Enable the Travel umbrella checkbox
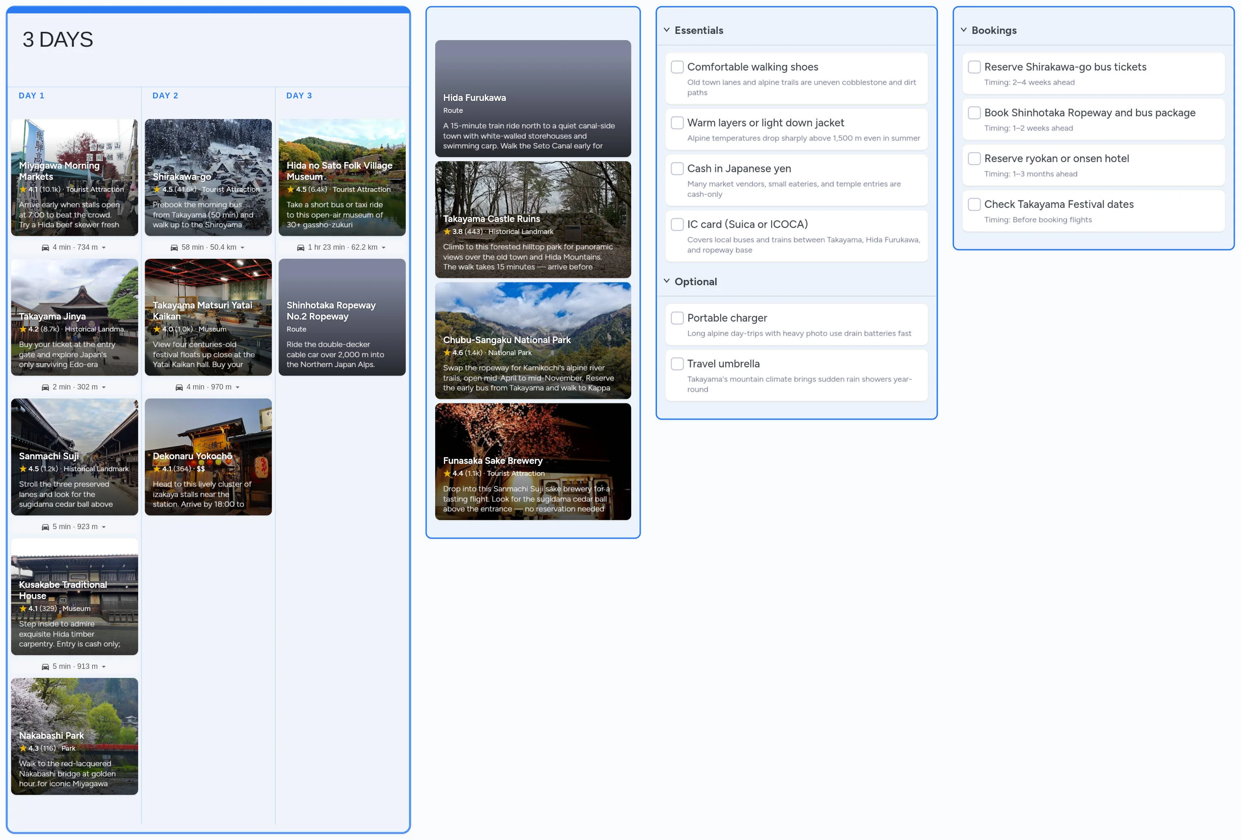Image resolution: width=1241 pixels, height=840 pixels. click(677, 363)
